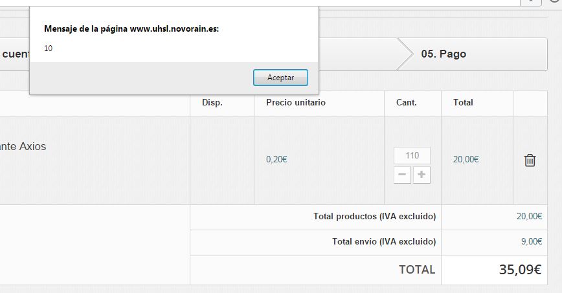Image resolution: width=562 pixels, height=293 pixels.
Task: Click the grand total amount 35,09€
Action: 520,270
